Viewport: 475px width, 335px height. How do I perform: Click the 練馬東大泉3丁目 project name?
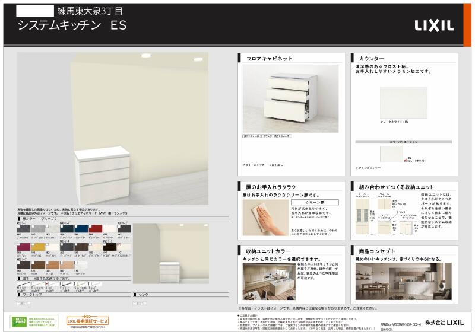90,11
